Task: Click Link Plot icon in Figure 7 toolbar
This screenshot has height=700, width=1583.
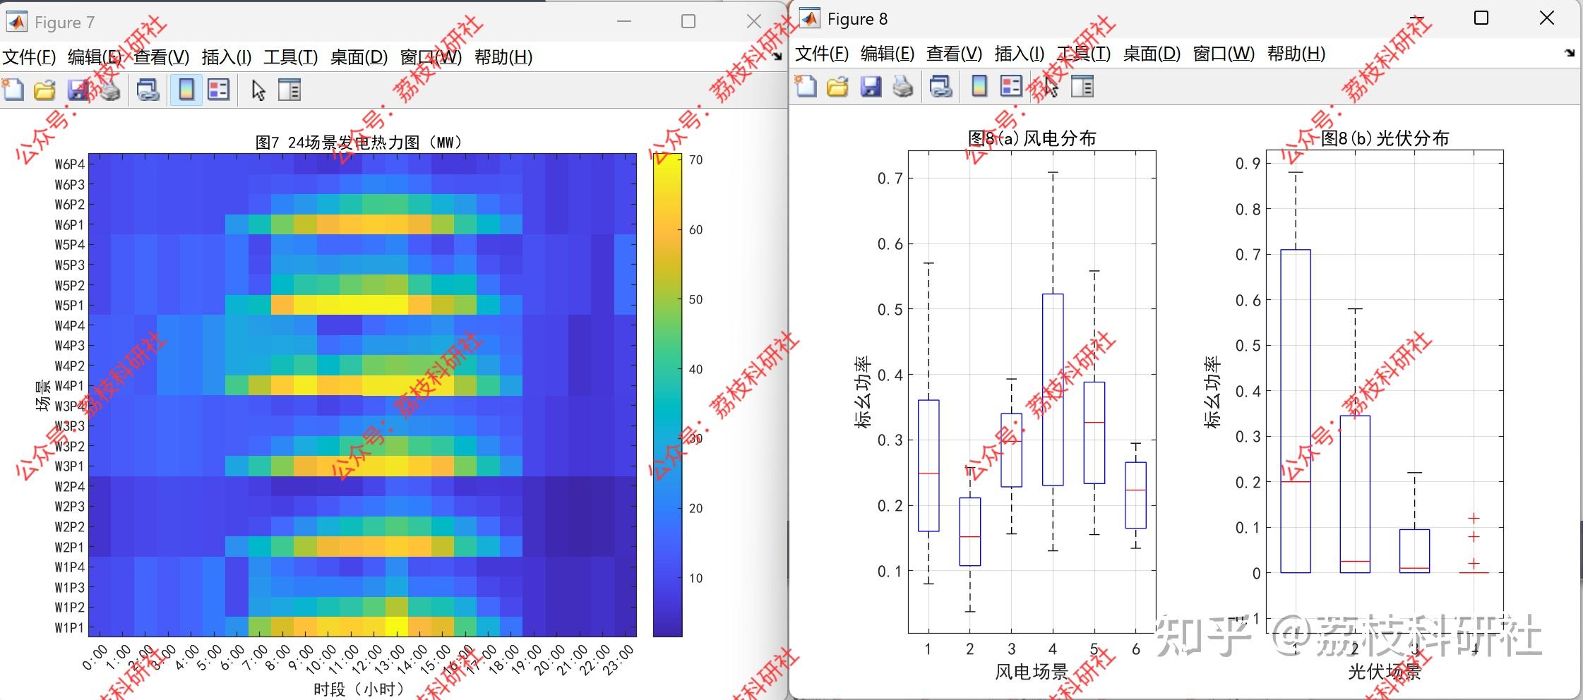Action: [x=148, y=90]
